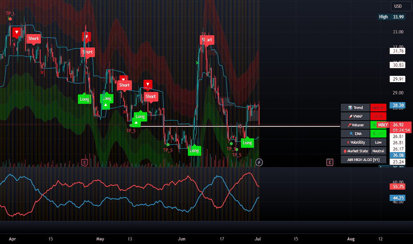Open the future earnings E marker past July
Viewport: 413px width, 244px height.
click(330, 162)
